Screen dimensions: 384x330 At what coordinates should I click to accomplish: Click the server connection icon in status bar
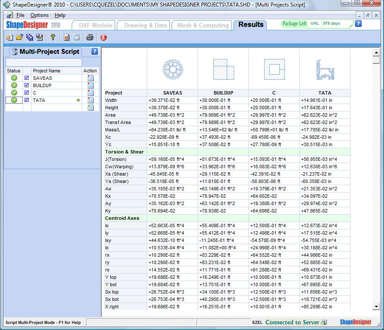[x=324, y=322]
